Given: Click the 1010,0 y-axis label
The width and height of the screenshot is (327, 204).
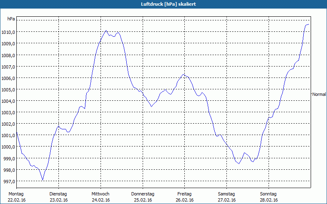Looking at the screenshot, I should [x=8, y=32].
